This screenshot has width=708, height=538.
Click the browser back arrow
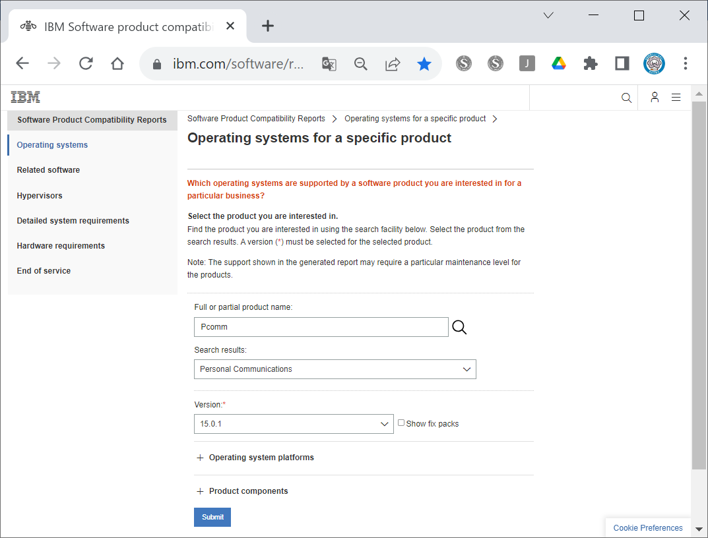tap(22, 63)
